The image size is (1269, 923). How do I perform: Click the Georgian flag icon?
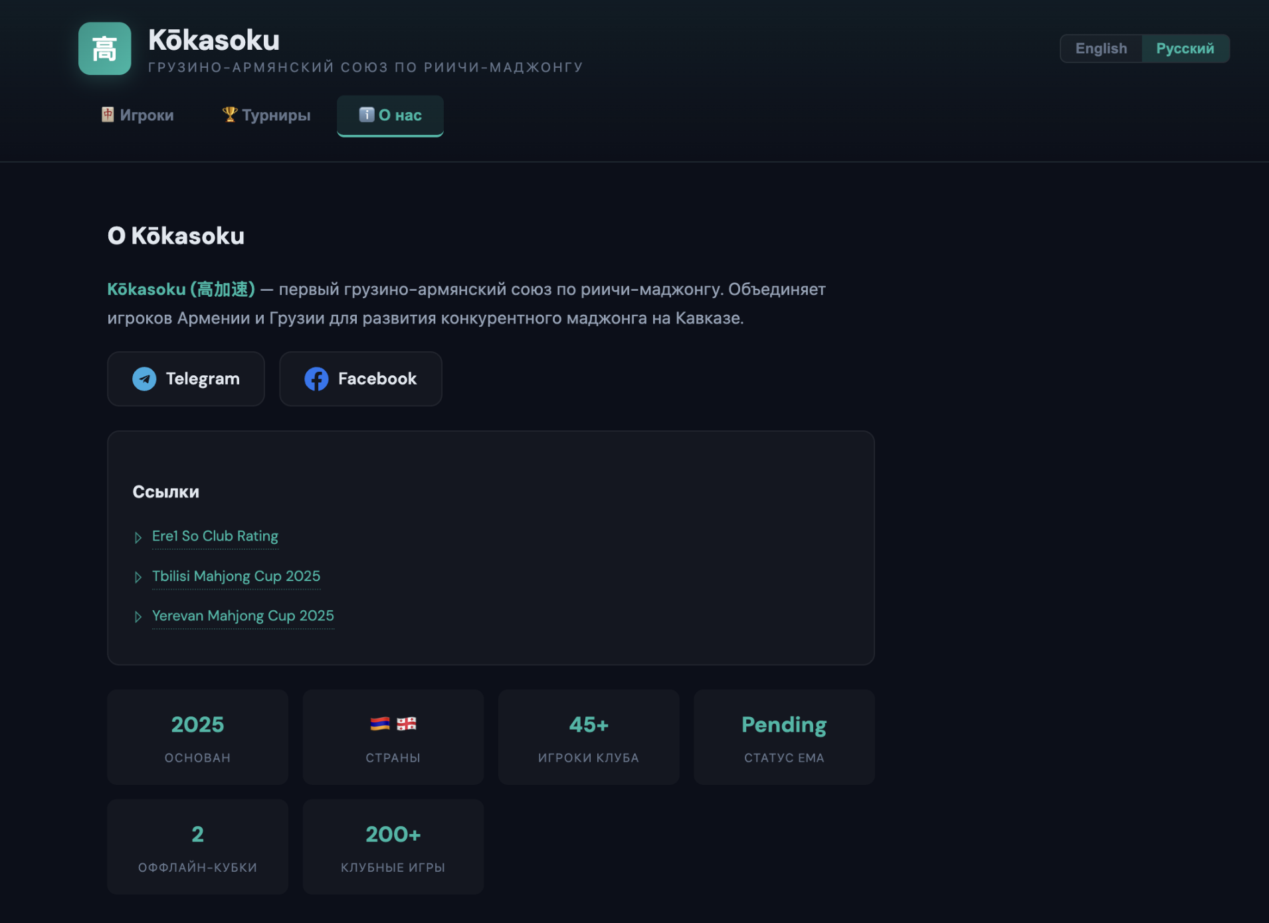pos(407,724)
